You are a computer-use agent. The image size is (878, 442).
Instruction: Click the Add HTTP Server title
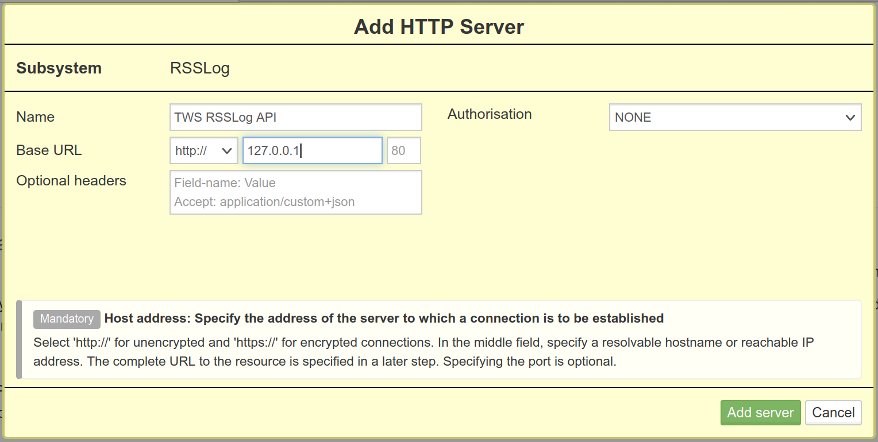pos(439,26)
